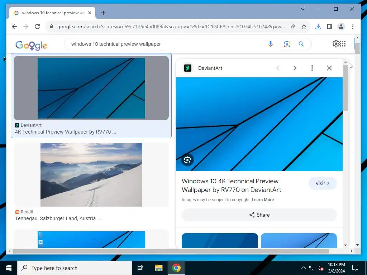
Task: Open the taskbar clock showing 10:13 PM
Action: click(x=336, y=268)
